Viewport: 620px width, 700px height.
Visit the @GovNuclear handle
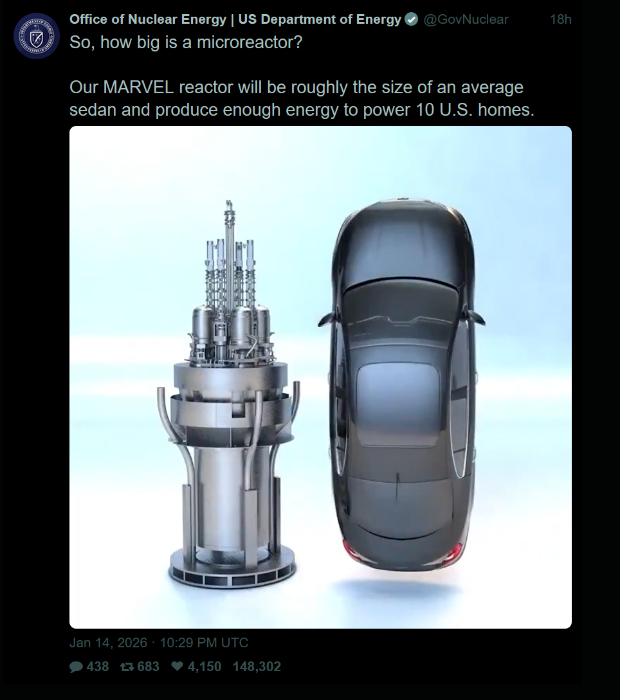point(466,20)
